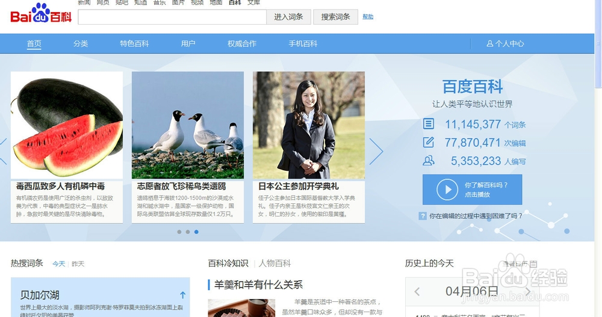Open headline 日本公主参加开学典礼
Screen dimensions: 602x317
click(299, 186)
